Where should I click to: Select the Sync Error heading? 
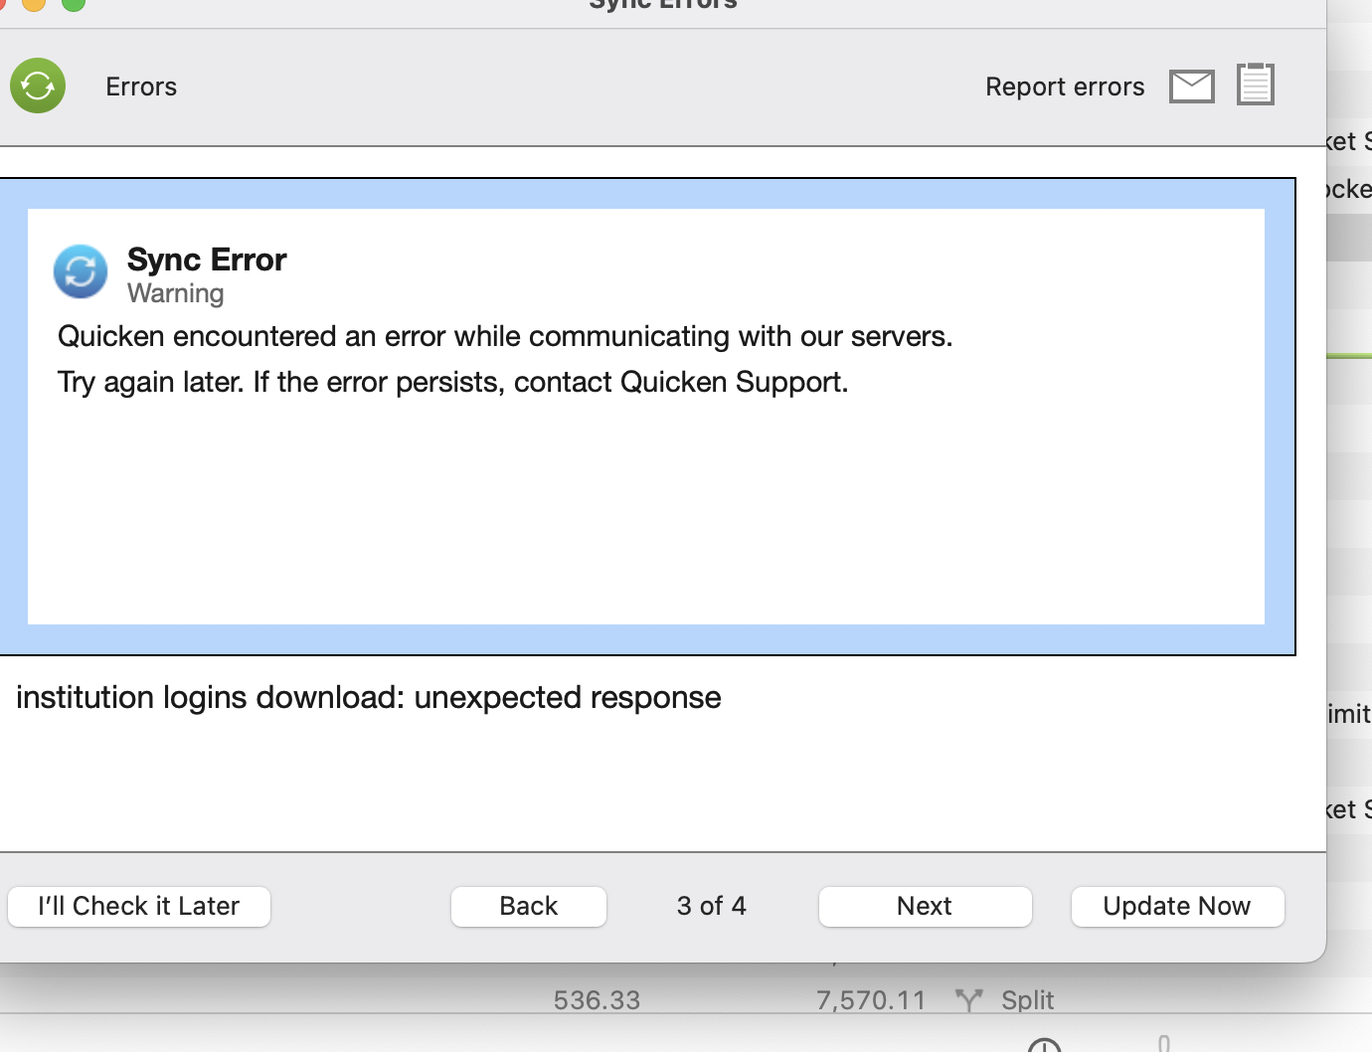click(207, 260)
